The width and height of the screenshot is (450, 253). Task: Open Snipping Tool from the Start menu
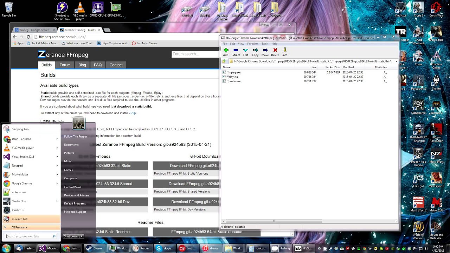(32, 129)
